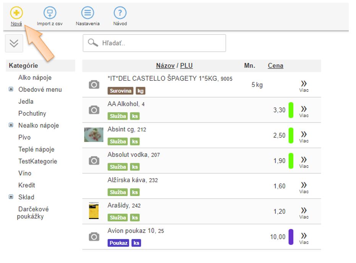Click purple color bar for Avion poukaz
Image resolution: width=356 pixels, height=263 pixels.
(291, 237)
